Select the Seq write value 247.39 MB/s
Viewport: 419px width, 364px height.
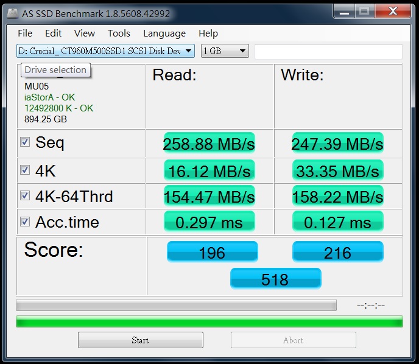coord(337,144)
